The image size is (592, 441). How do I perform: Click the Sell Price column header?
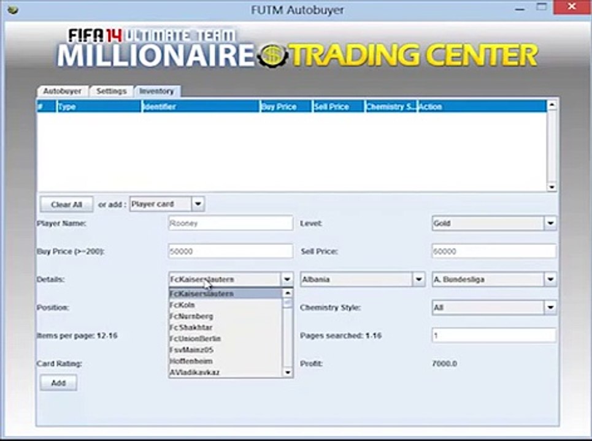339,107
